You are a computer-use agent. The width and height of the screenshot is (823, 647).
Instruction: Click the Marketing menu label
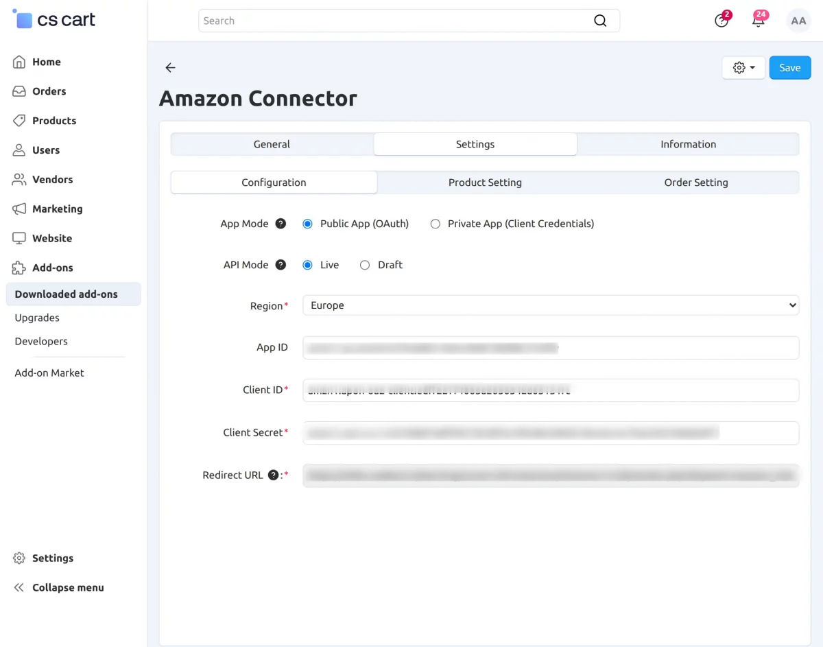58,209
